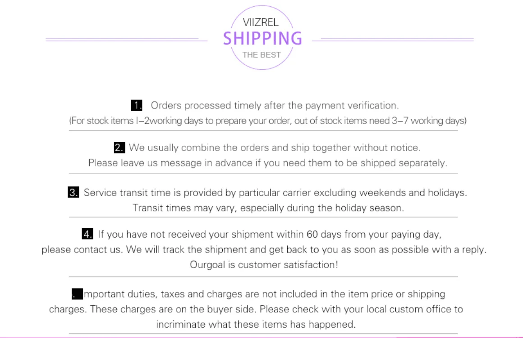
Task: Click 'Ourgoal is customer satisfaction!' text
Action: click(264, 265)
